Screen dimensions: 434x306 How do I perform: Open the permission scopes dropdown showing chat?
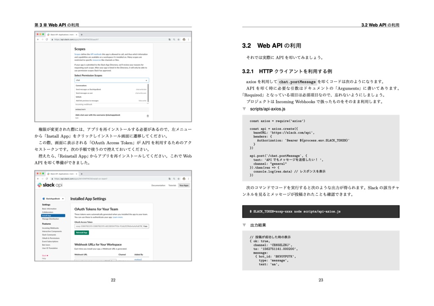pos(147,80)
